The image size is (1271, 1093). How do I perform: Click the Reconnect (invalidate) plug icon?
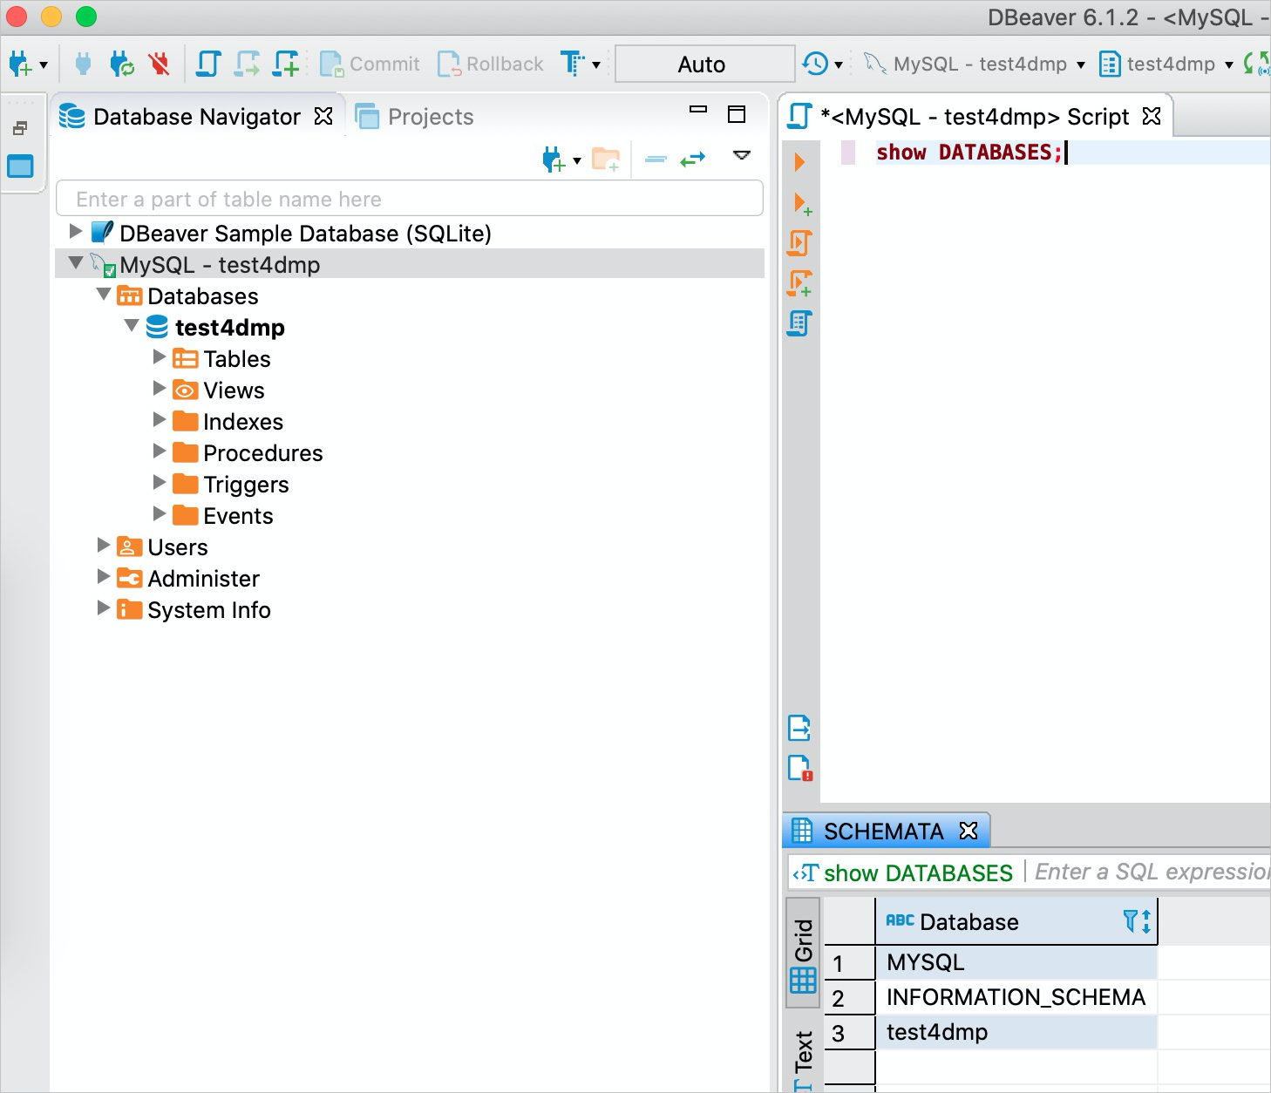click(121, 64)
